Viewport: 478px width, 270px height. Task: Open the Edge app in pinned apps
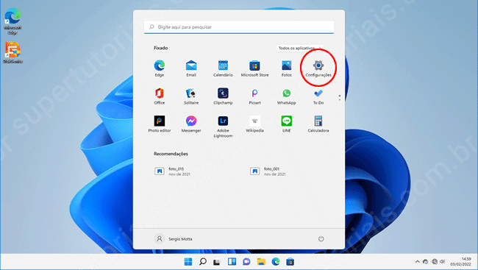point(159,68)
